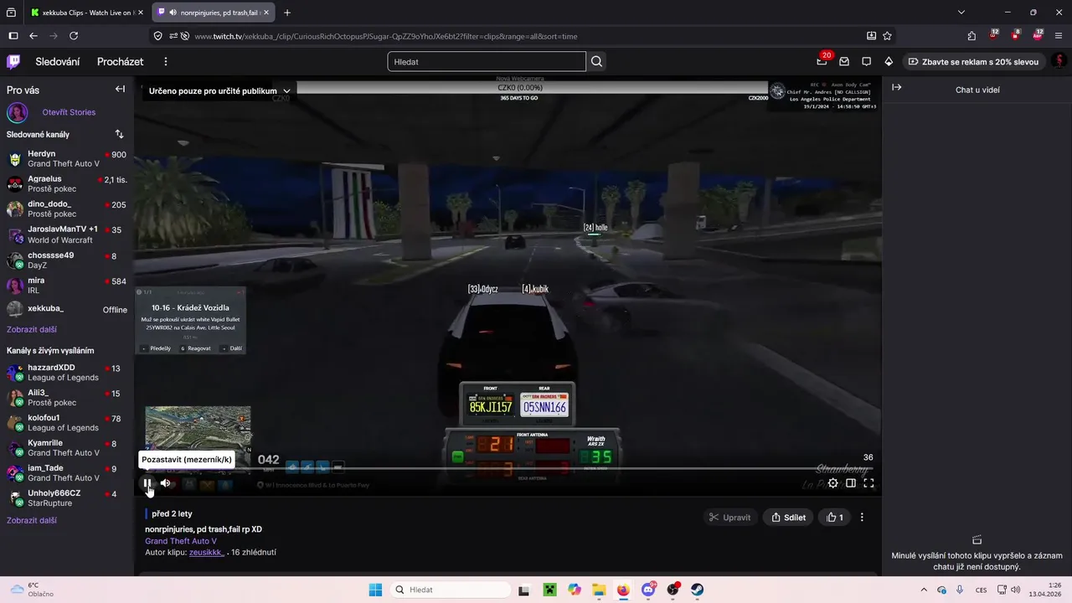Like the clip with thumbs-up button
Screen dimensions: 1072x603
(x=835, y=518)
